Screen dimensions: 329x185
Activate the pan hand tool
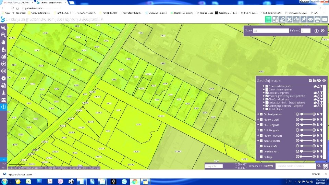pos(3,42)
